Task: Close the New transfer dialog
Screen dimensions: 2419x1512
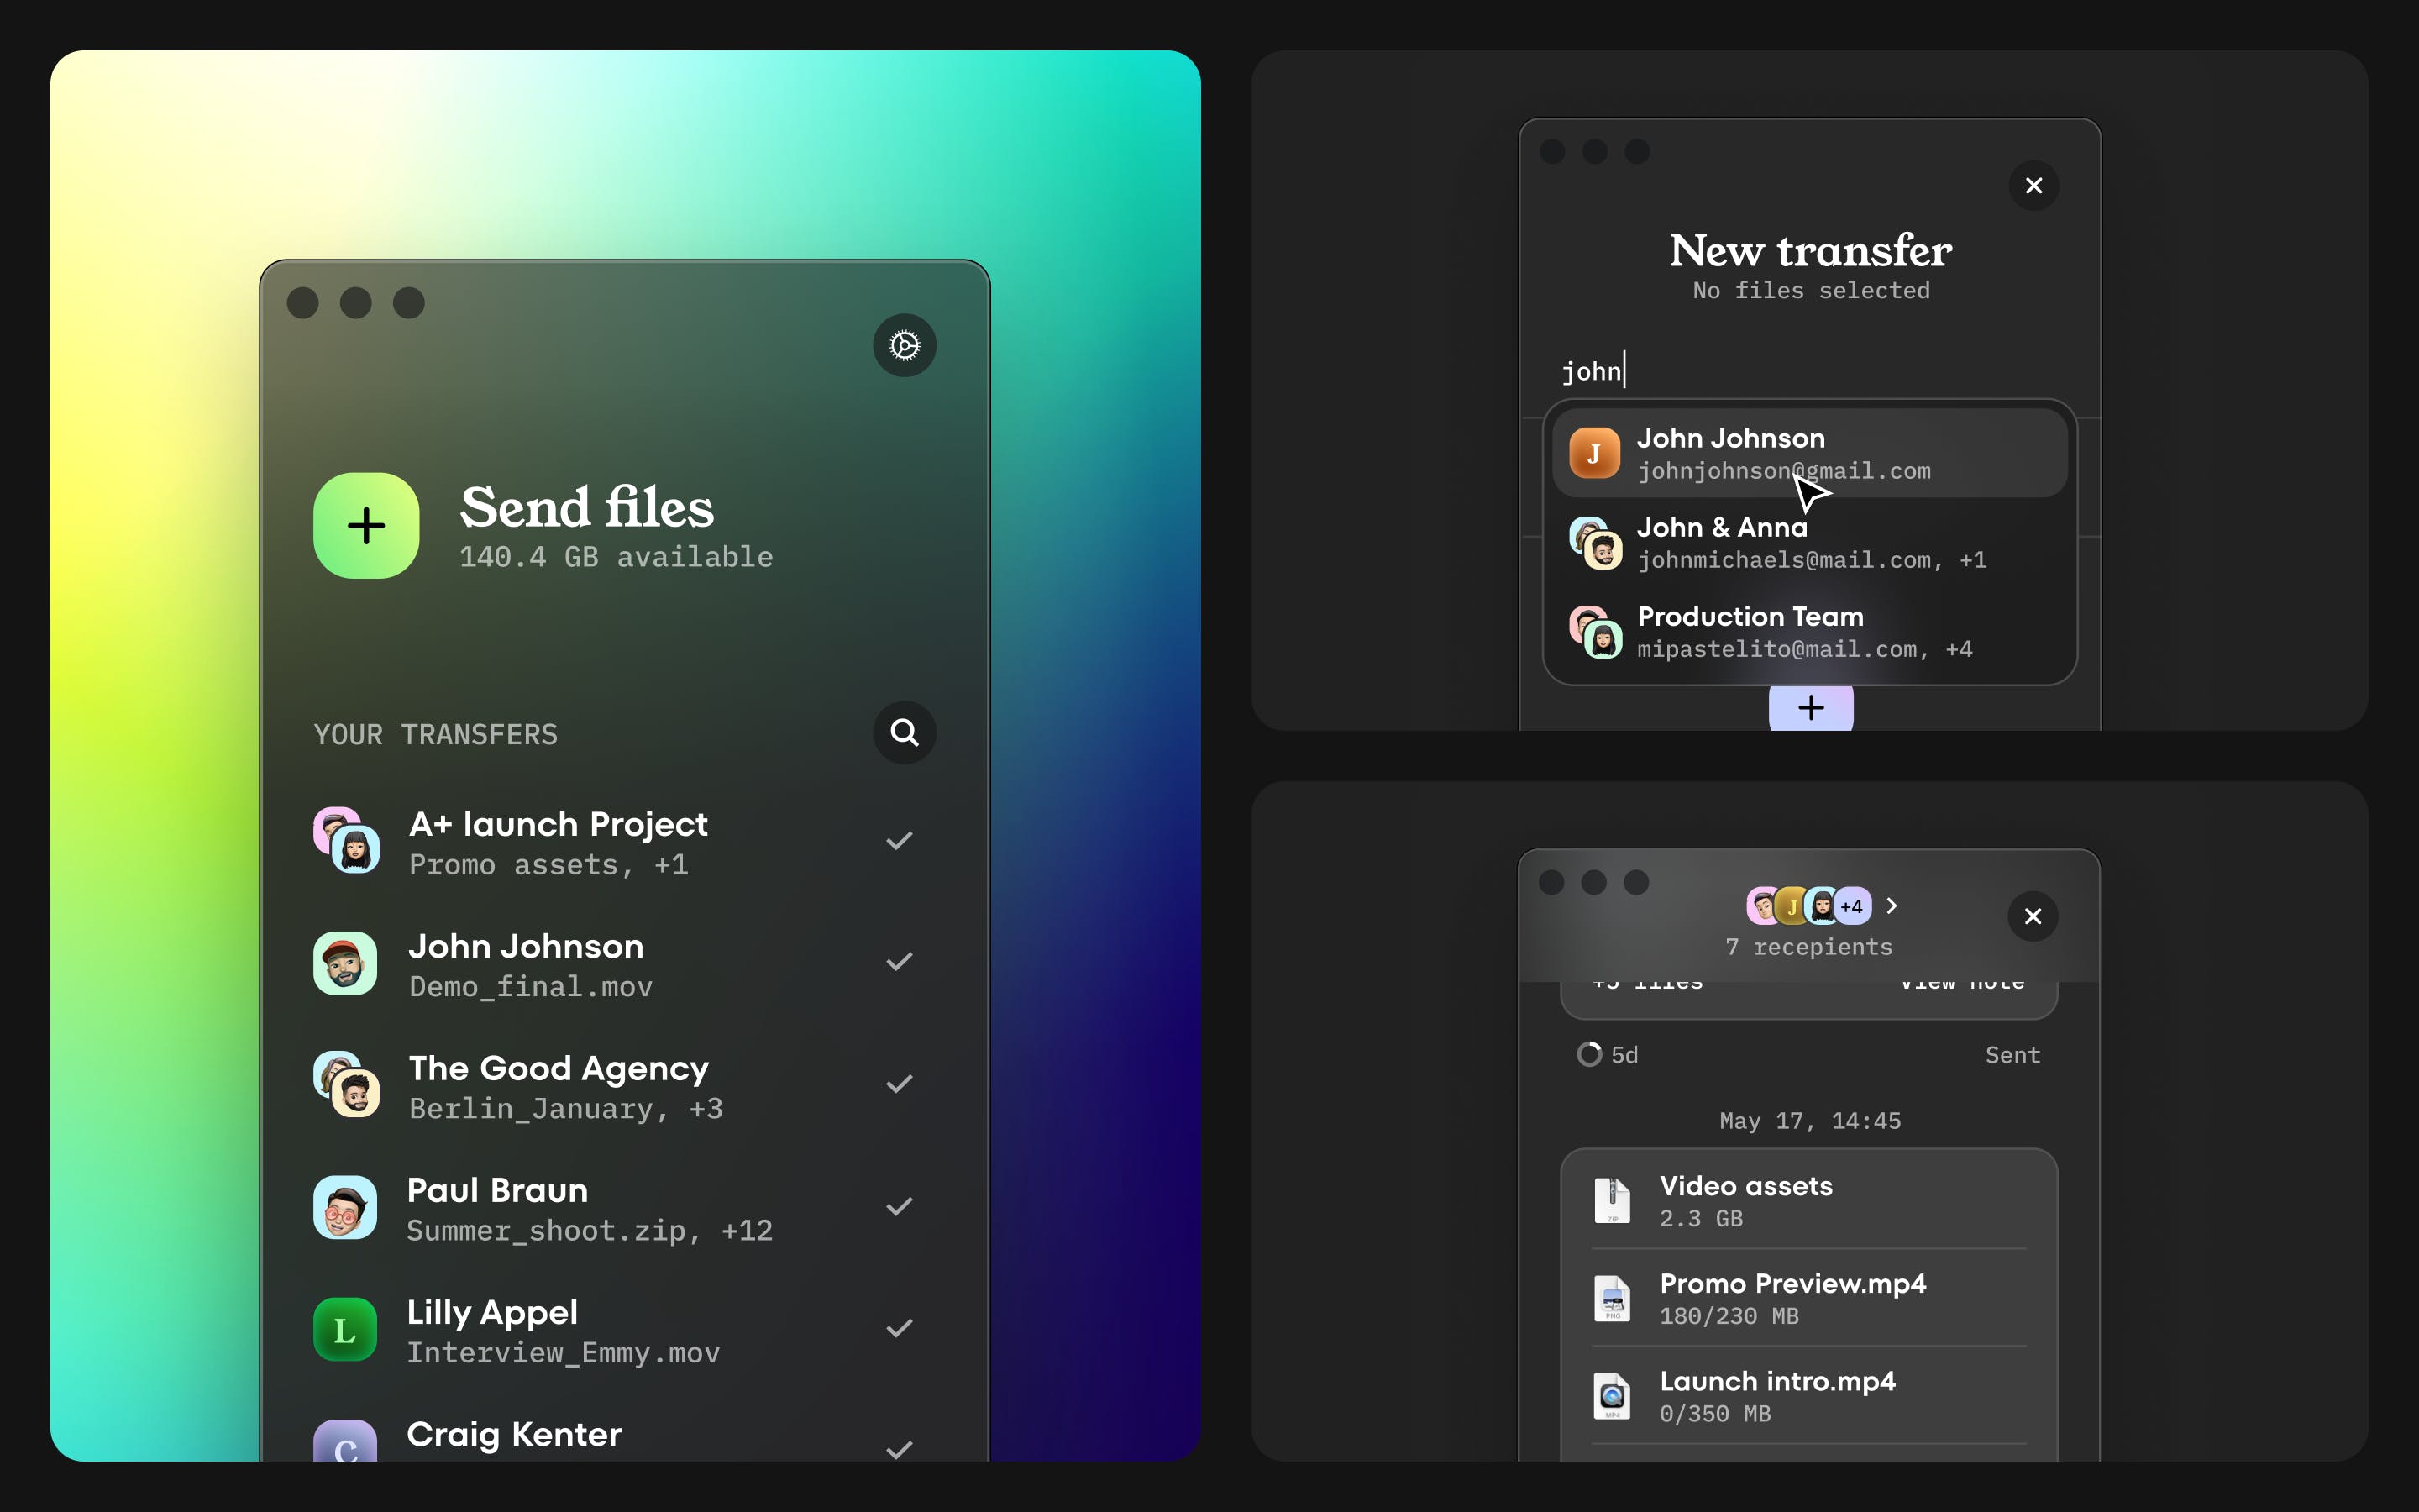Action: coord(2033,186)
